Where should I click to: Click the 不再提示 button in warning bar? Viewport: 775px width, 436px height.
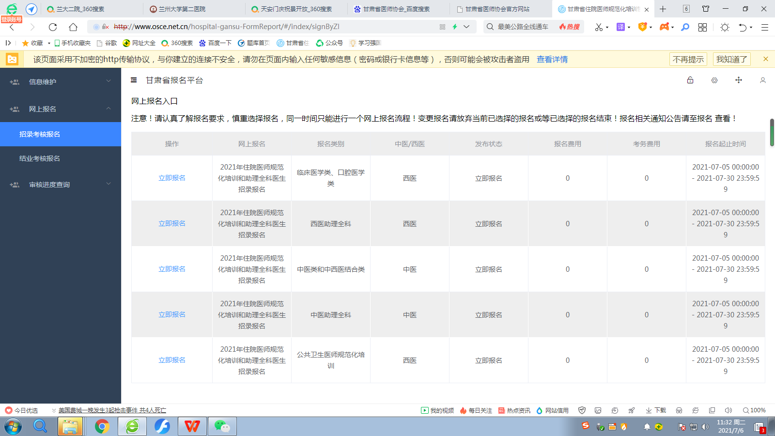[x=688, y=59]
